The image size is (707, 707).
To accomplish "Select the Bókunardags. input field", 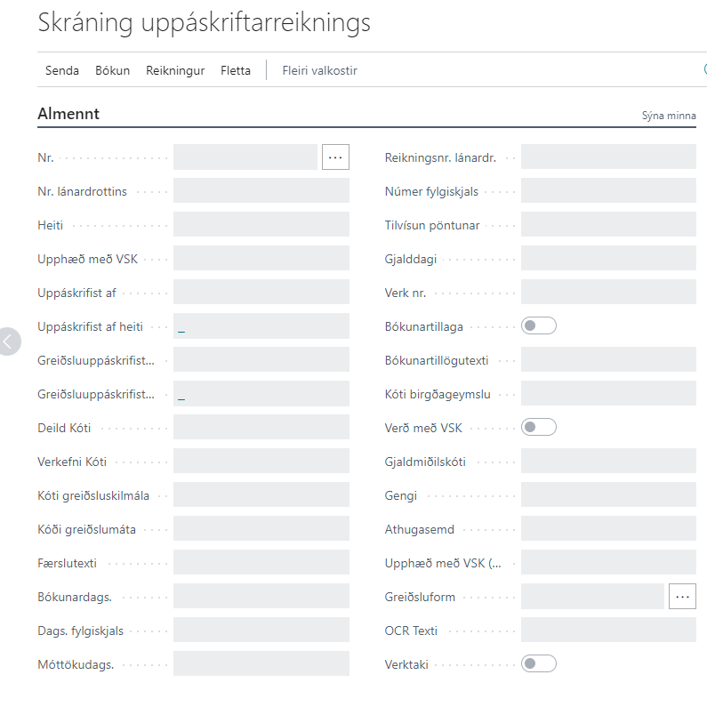I will tap(261, 597).
